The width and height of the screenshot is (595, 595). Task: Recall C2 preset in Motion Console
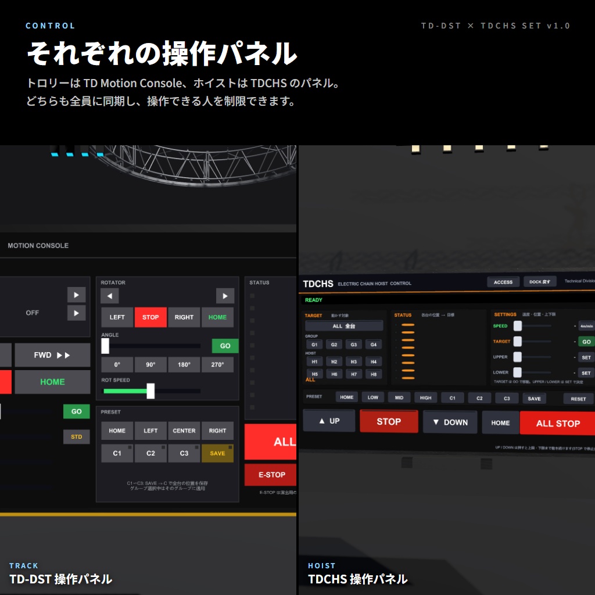[150, 453]
